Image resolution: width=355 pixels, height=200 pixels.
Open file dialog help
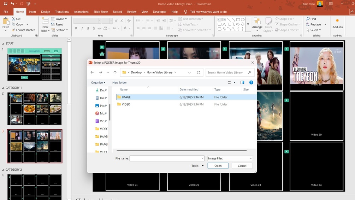click(x=251, y=82)
